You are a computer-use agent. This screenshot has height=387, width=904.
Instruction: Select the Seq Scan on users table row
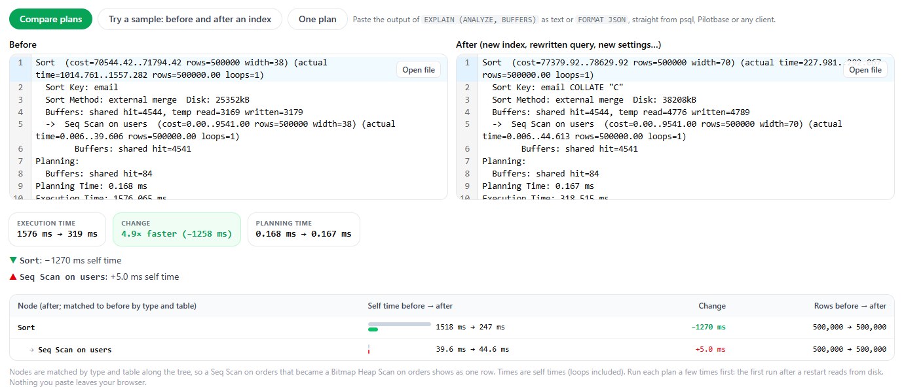pos(451,349)
